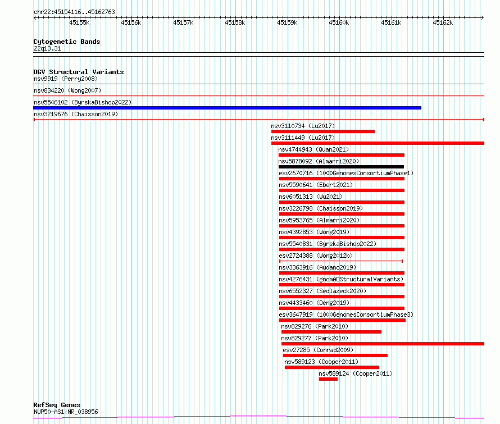Open variant nsv9919 (Perry2008)
The image size is (500, 424).
(66, 79)
